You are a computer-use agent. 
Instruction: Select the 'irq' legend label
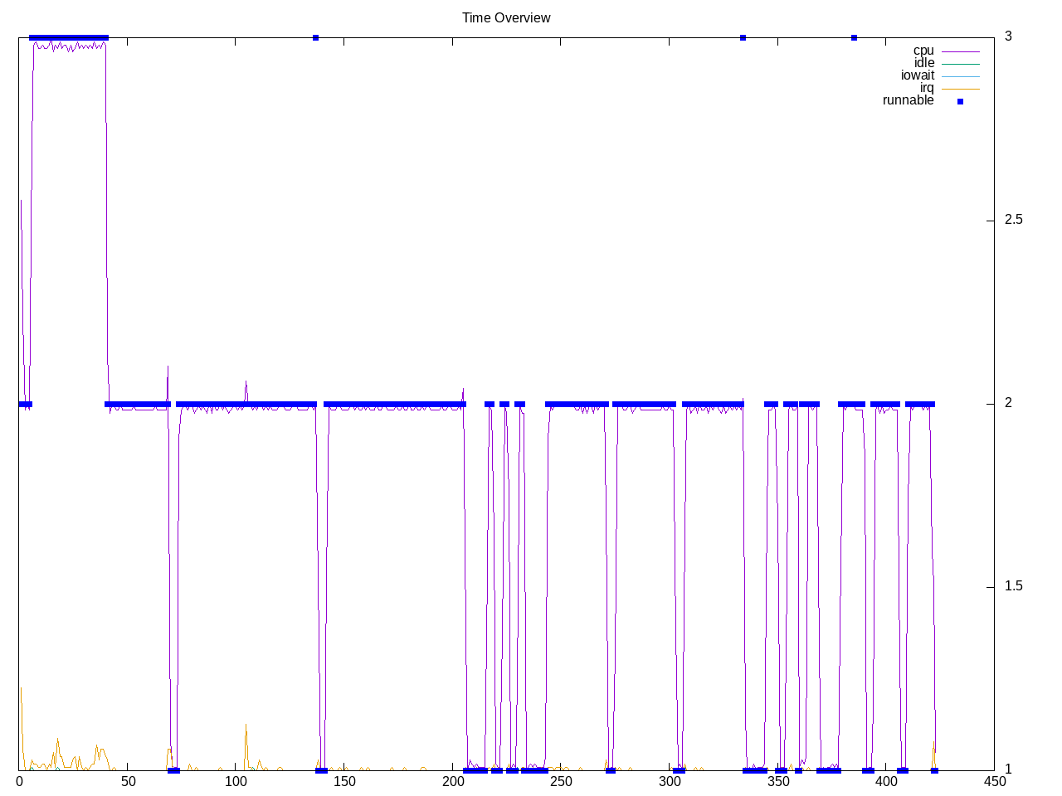tap(926, 88)
